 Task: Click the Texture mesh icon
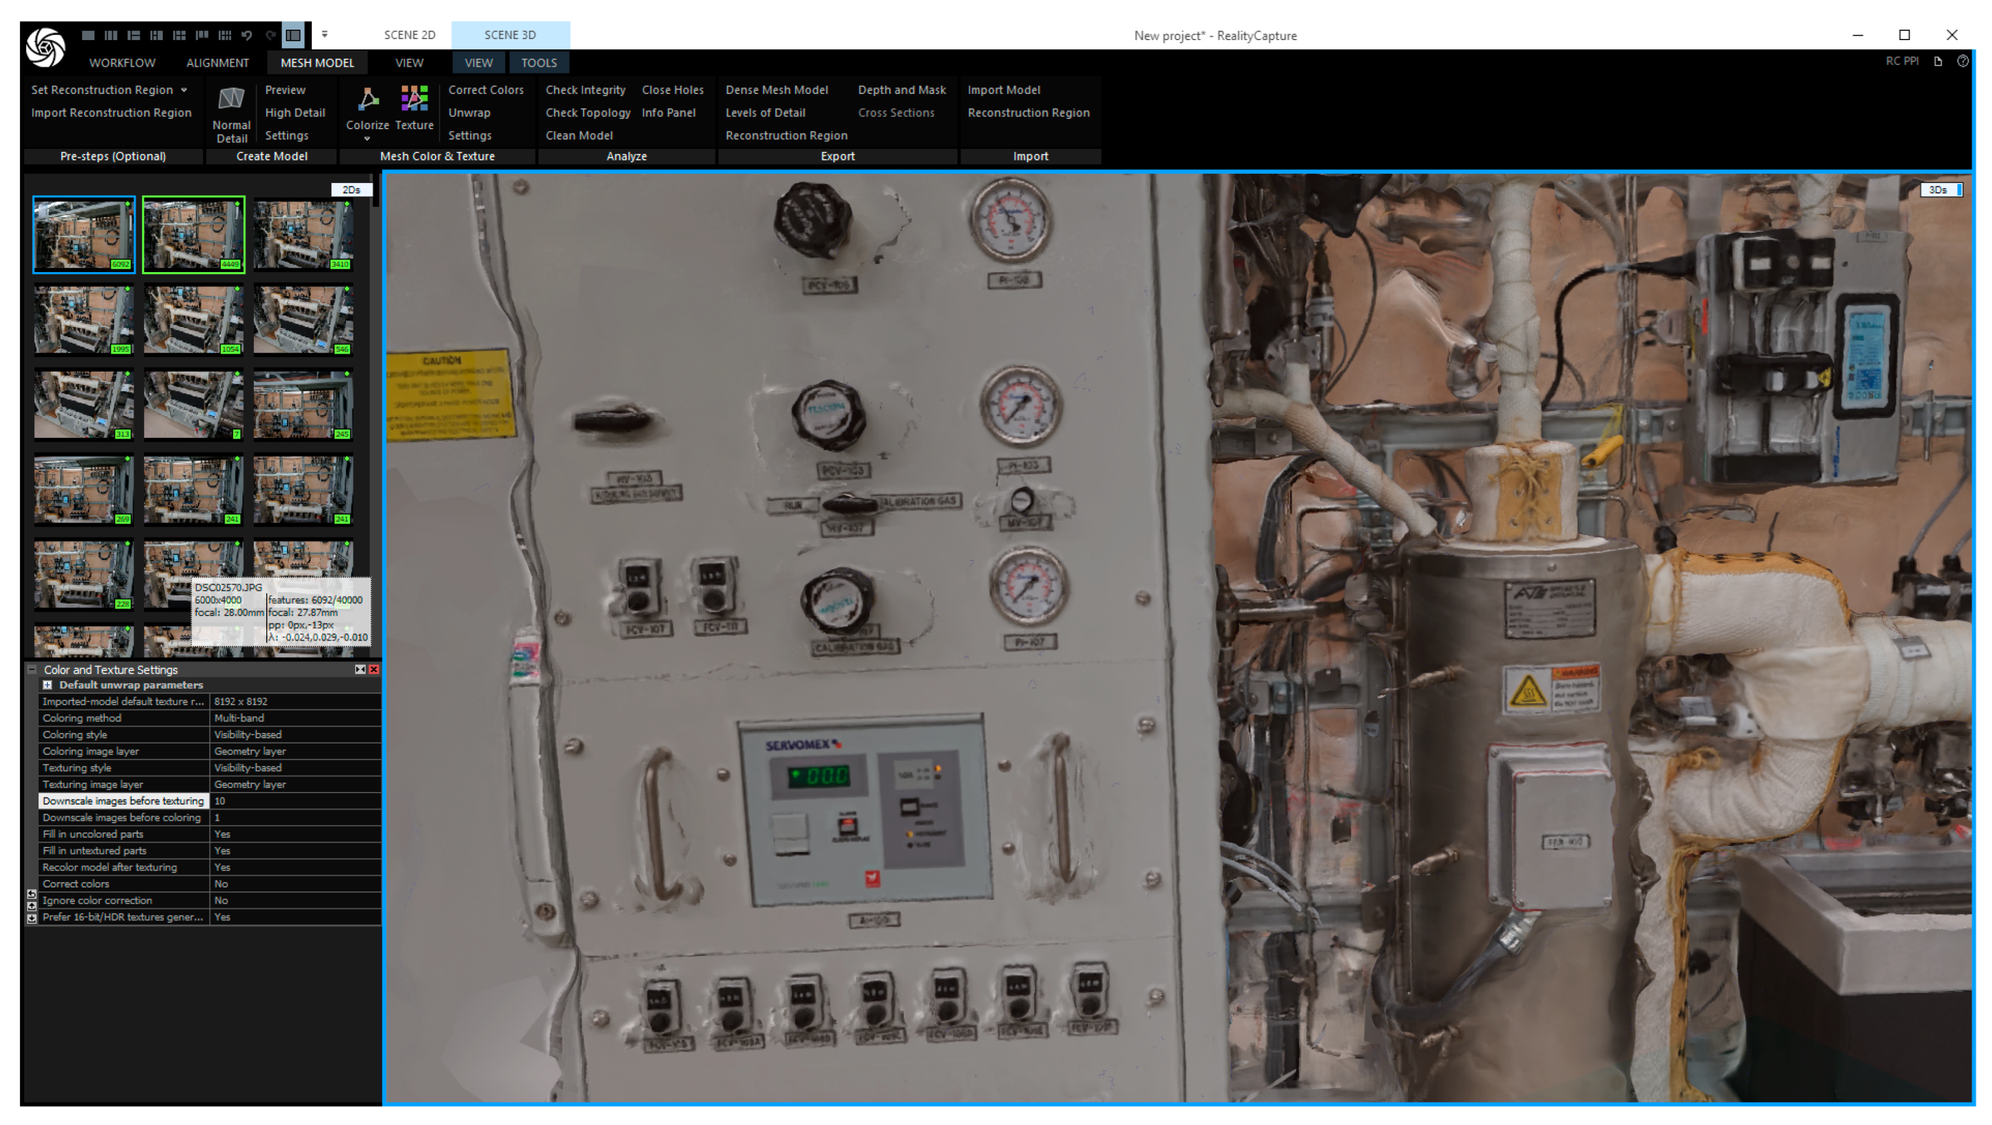point(415,99)
